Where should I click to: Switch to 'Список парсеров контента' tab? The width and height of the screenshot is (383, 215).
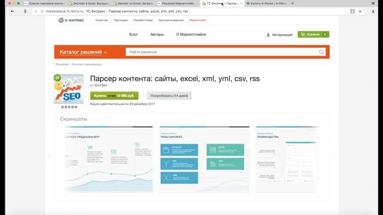point(44,4)
